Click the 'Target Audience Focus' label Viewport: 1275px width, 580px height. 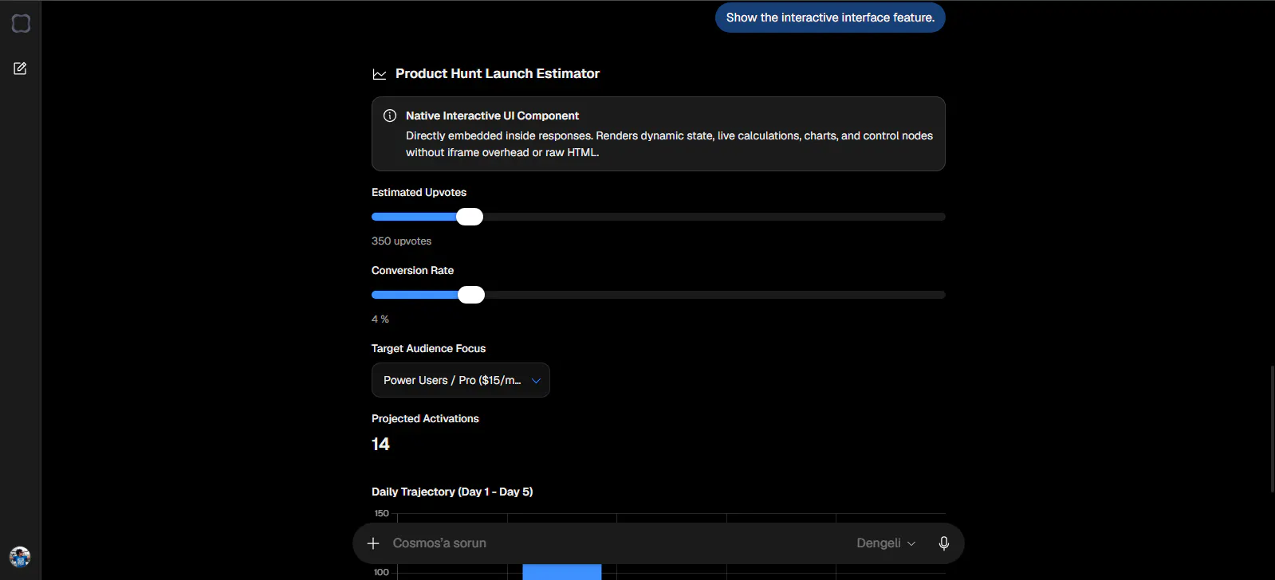pos(428,348)
